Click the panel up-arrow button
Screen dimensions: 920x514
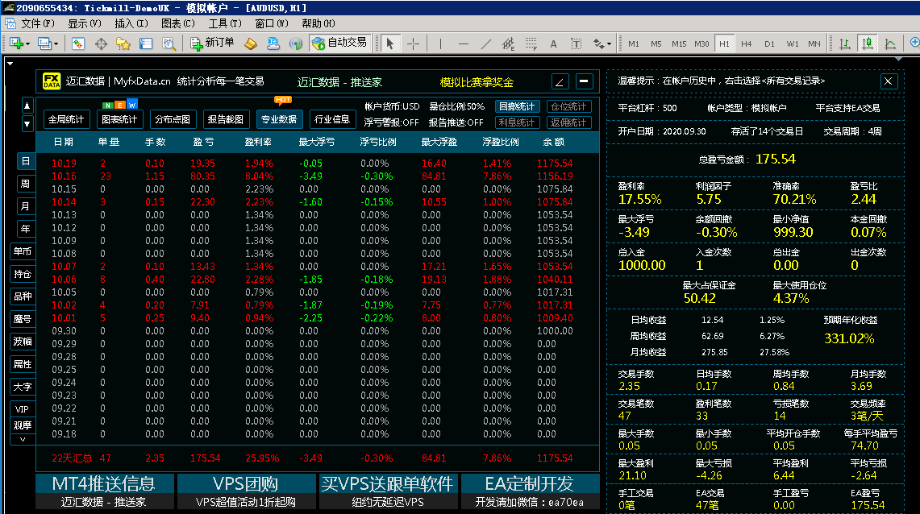pyautogui.click(x=27, y=106)
